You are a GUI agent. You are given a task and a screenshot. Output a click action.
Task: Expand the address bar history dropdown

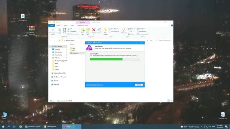click(x=147, y=40)
